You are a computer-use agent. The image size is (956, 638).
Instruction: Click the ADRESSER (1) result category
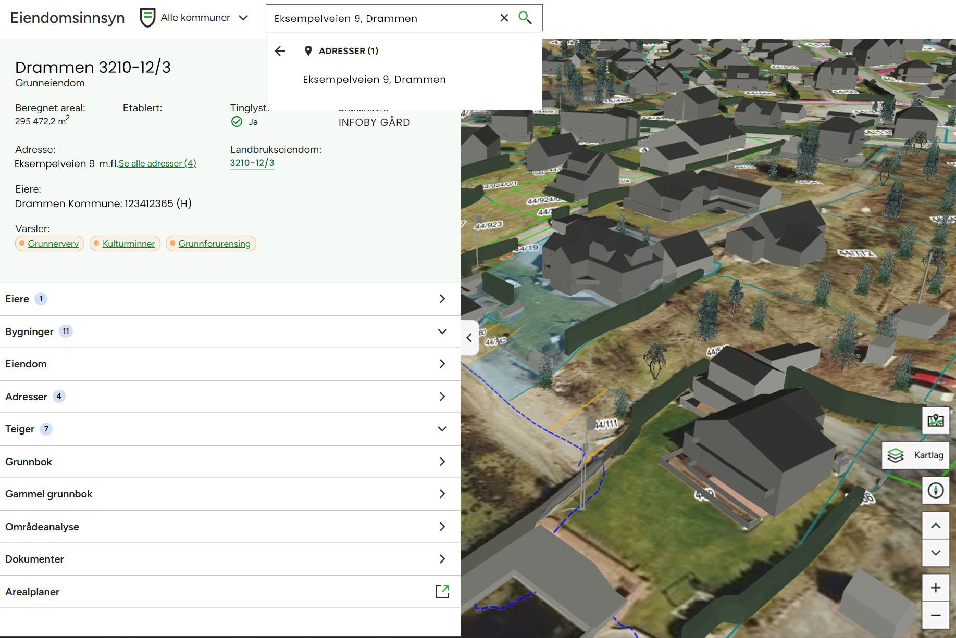pos(348,51)
